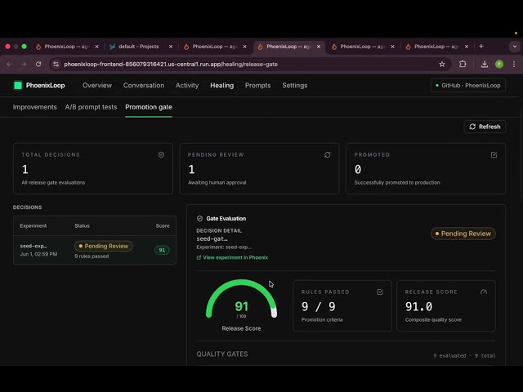Viewport: 523px width, 392px height.
Task: Reload the page with the refresh icon
Action: [38, 64]
